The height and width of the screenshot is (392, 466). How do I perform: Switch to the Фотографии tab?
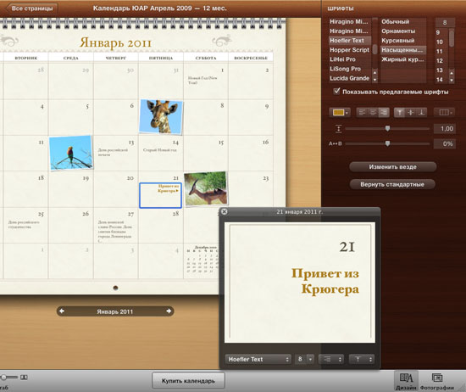pos(437,381)
